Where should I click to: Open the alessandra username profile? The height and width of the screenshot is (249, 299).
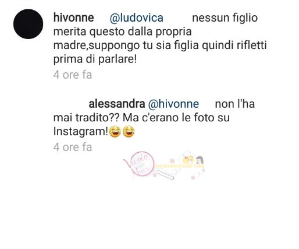tap(117, 104)
